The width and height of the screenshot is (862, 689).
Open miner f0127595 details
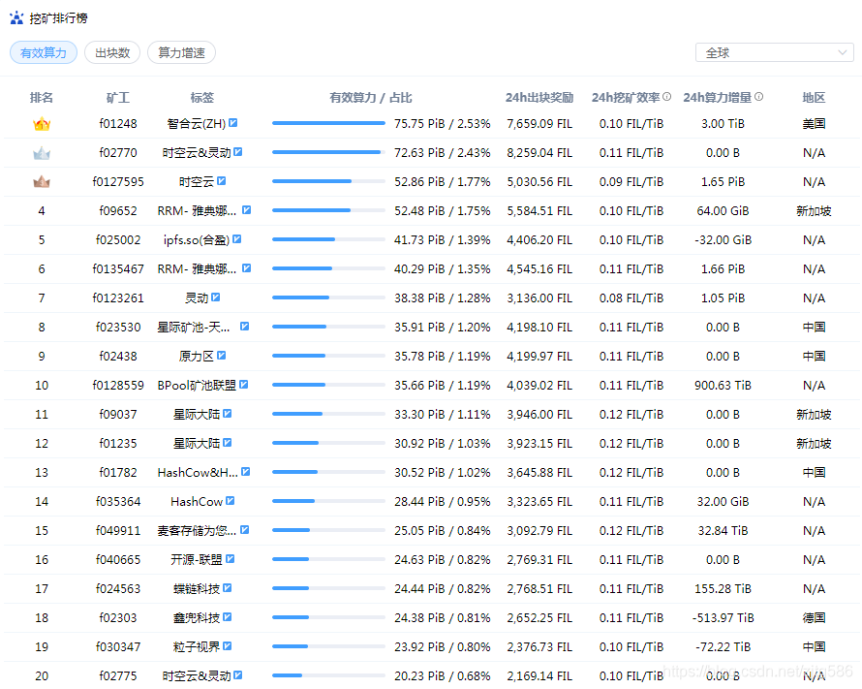click(118, 182)
